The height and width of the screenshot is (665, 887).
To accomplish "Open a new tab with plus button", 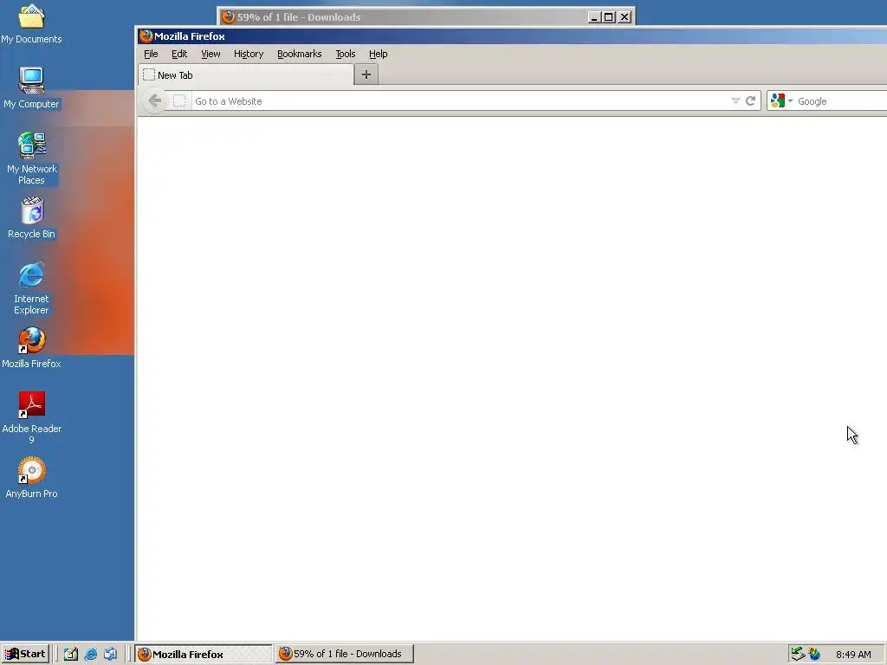I will (366, 74).
